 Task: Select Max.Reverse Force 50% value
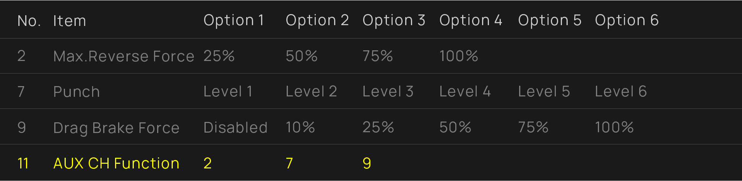click(x=301, y=56)
